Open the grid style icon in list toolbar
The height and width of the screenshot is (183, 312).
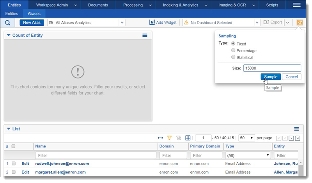pos(188,138)
